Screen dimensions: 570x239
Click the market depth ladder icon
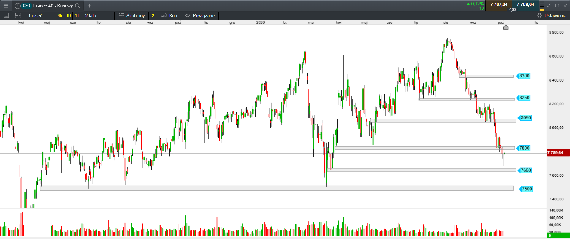coord(542,6)
